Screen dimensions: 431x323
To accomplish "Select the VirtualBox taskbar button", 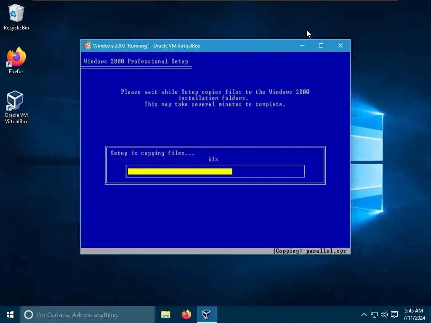I will click(207, 315).
